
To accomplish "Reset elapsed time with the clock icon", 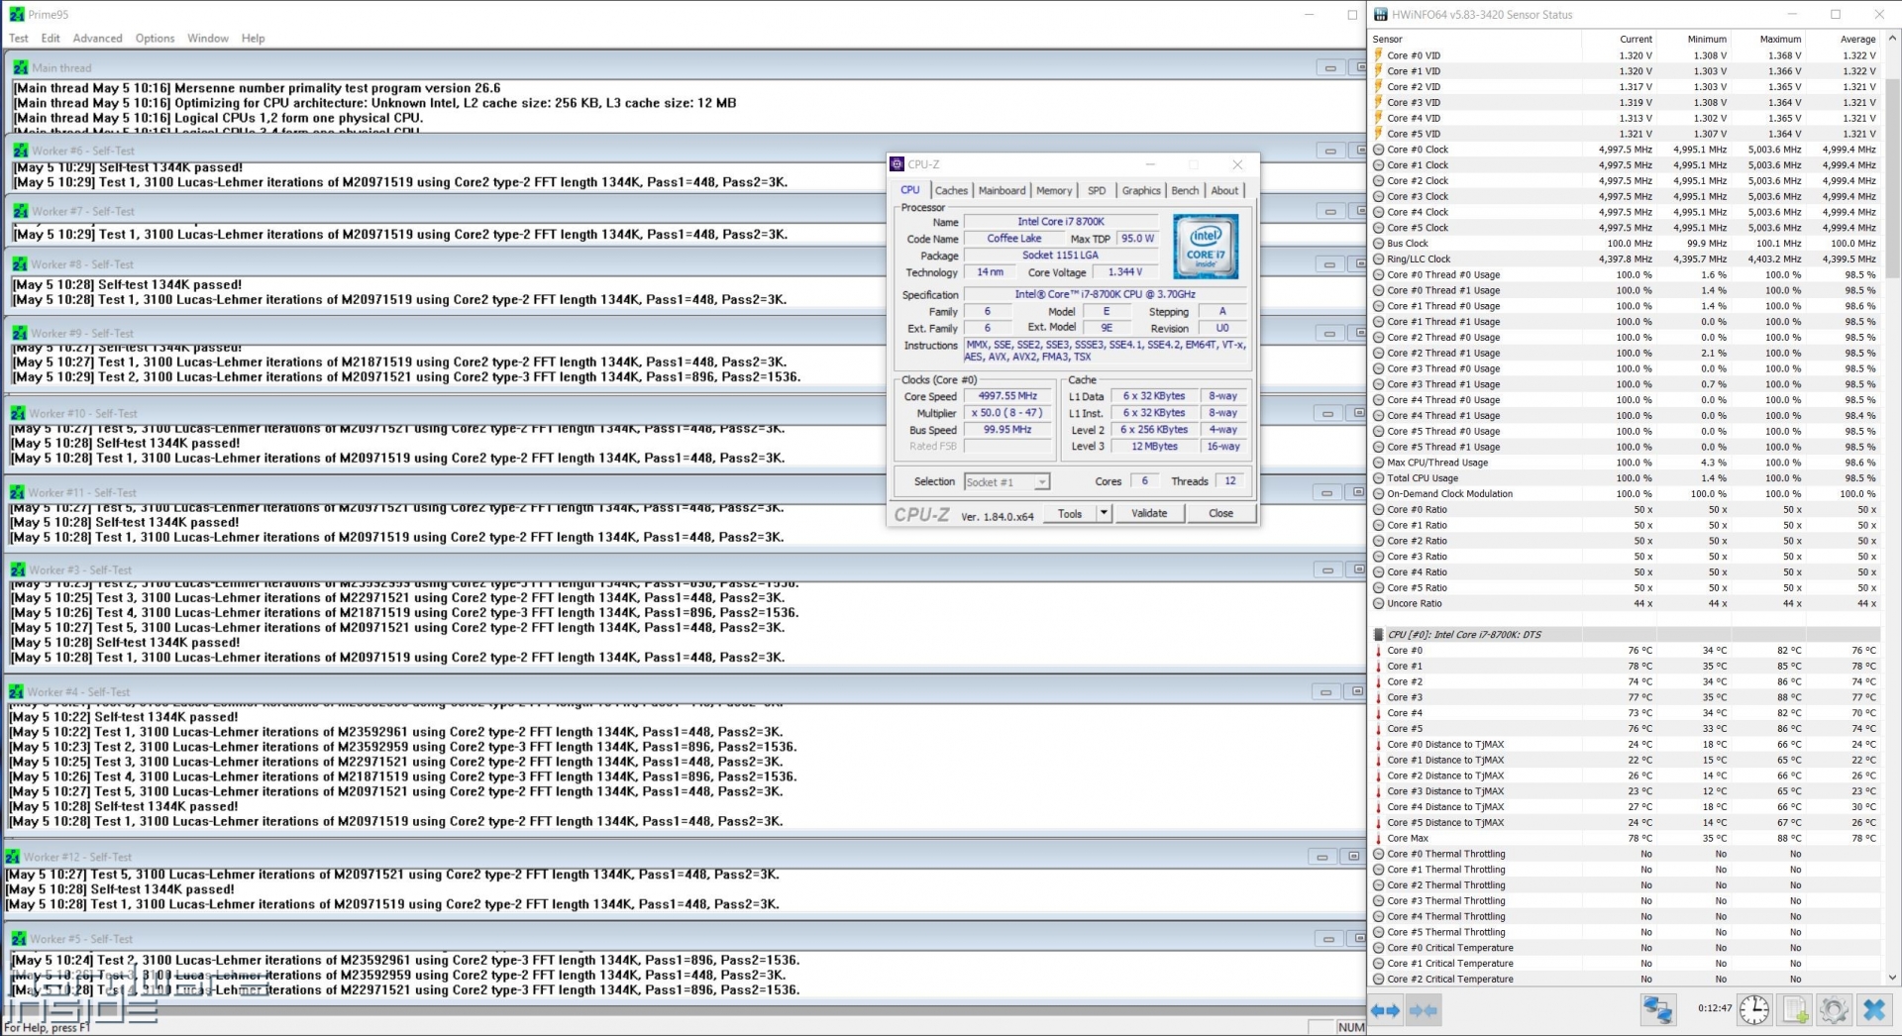I will 1754,1010.
